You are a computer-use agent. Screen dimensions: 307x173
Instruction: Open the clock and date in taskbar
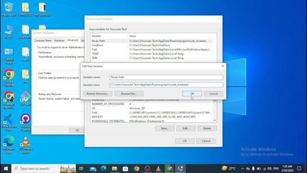point(287,169)
